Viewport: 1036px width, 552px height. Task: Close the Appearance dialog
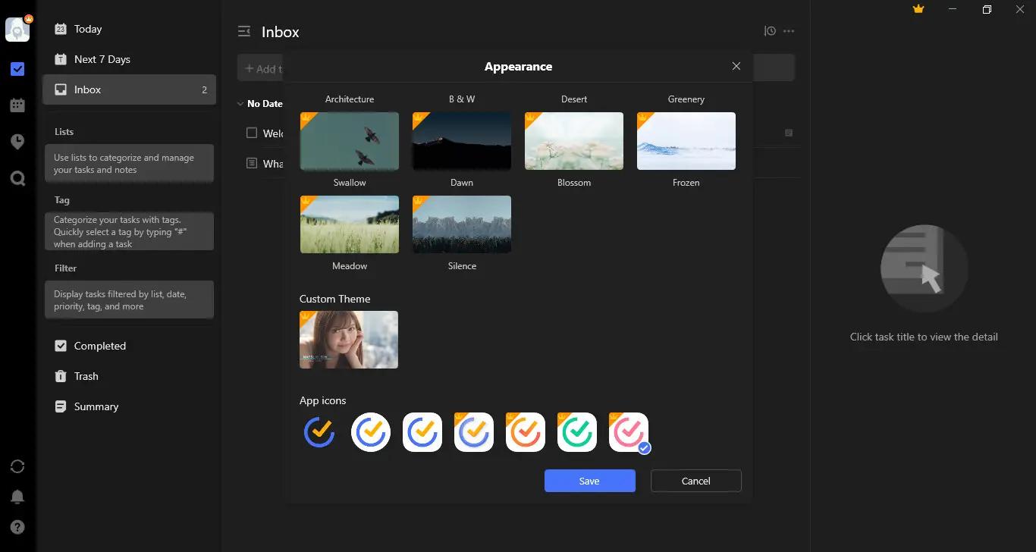736,67
